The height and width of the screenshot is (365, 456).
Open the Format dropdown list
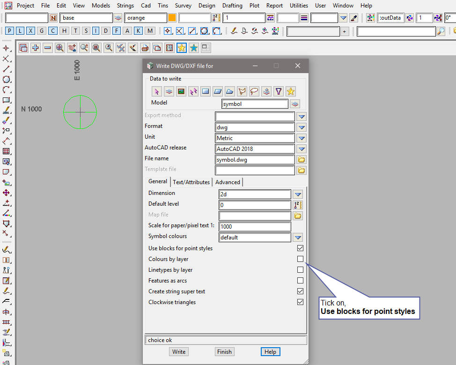click(302, 127)
